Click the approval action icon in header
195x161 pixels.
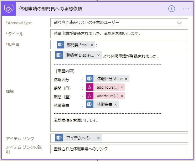tap(9, 9)
